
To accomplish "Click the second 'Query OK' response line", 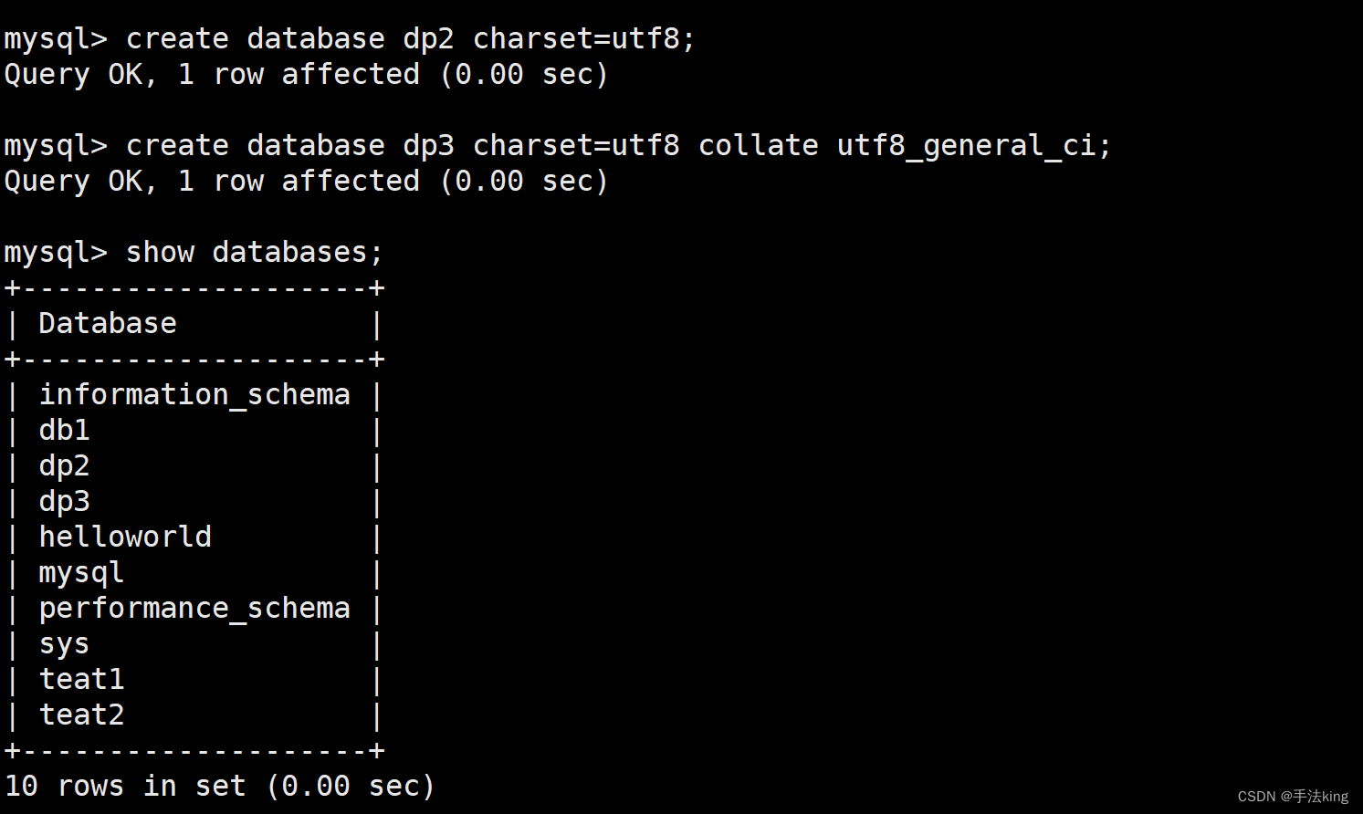I will pos(306,182).
